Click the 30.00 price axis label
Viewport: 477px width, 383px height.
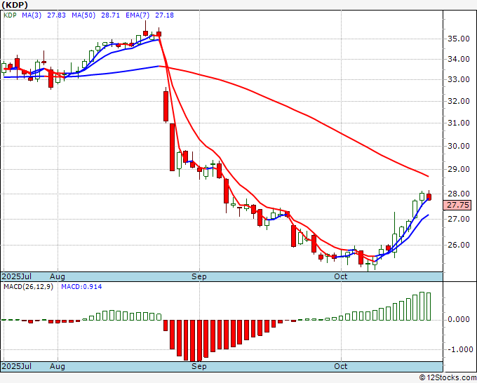coord(459,147)
